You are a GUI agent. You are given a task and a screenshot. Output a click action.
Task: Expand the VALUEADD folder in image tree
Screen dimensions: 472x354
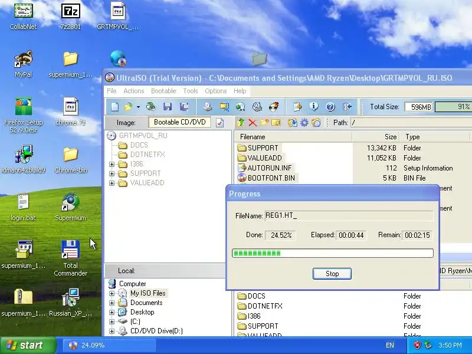(x=112, y=183)
